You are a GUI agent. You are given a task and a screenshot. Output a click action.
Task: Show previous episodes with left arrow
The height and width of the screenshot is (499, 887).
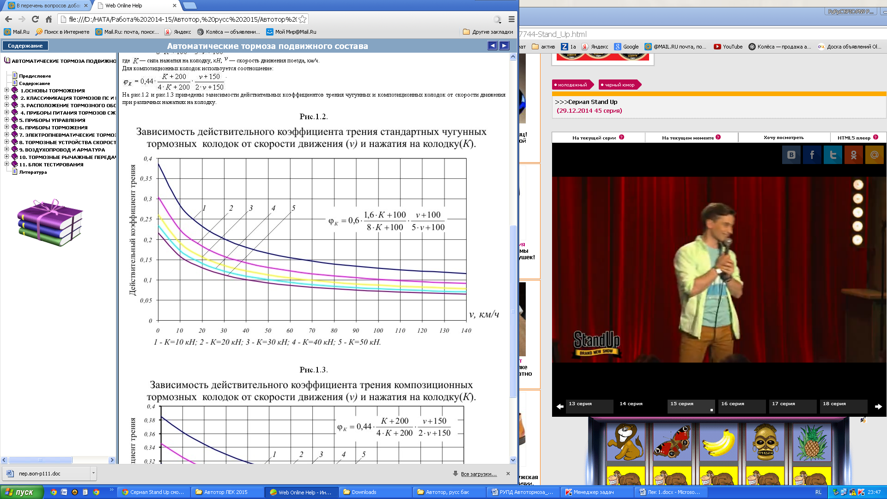[560, 407]
